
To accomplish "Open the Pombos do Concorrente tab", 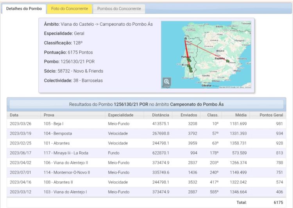I will [x=119, y=9].
